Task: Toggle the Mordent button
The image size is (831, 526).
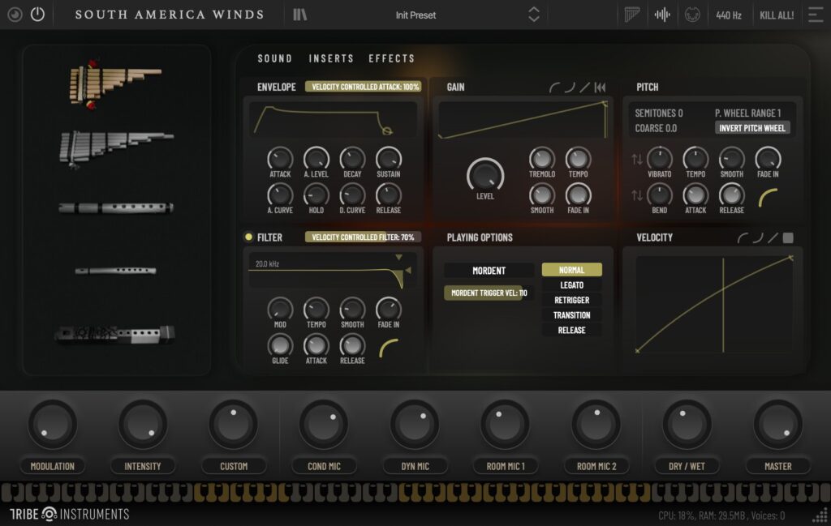Action: (x=489, y=271)
